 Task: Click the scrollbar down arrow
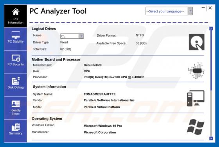tap(211, 138)
